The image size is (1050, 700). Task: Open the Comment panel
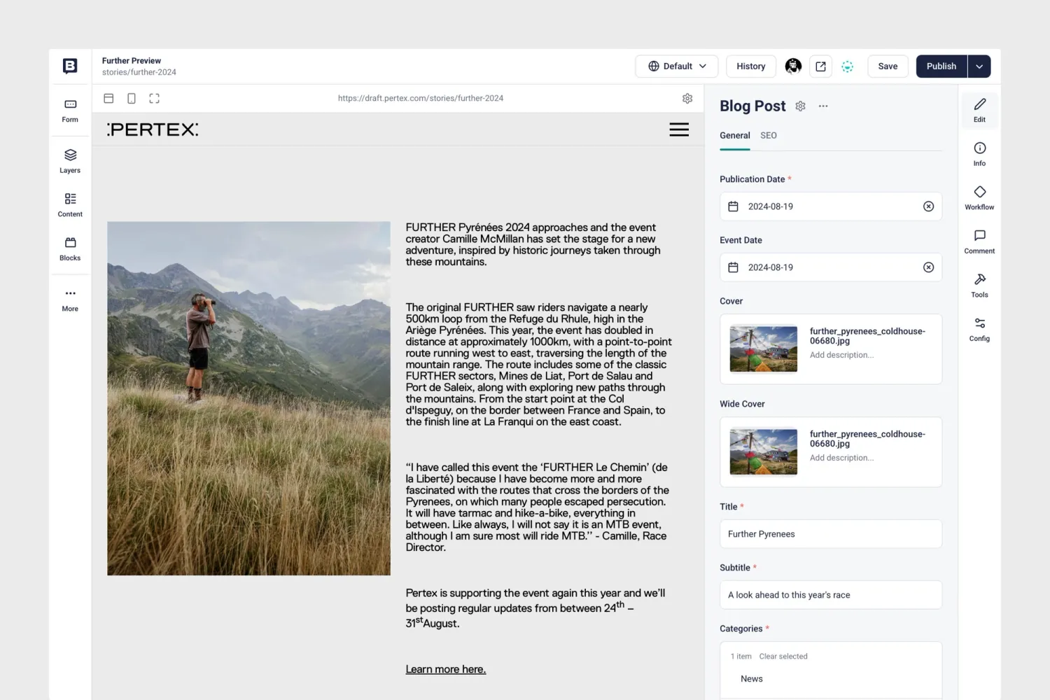pyautogui.click(x=979, y=241)
